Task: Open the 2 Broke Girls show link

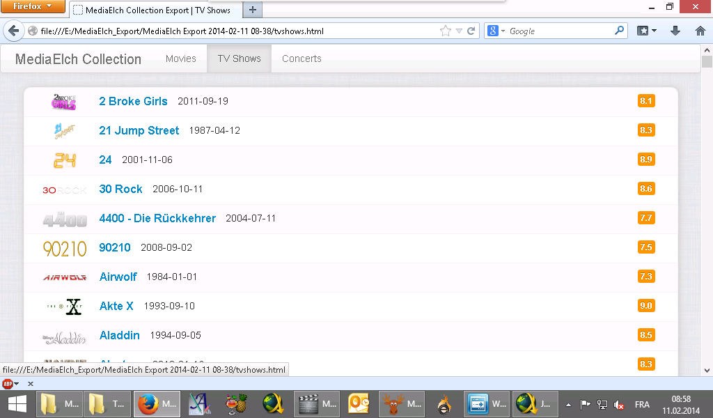Action: [x=133, y=102]
